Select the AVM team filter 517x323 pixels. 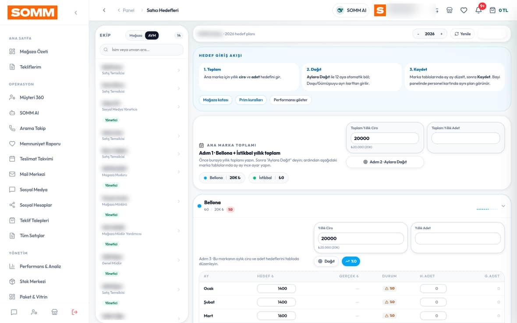pos(152,35)
